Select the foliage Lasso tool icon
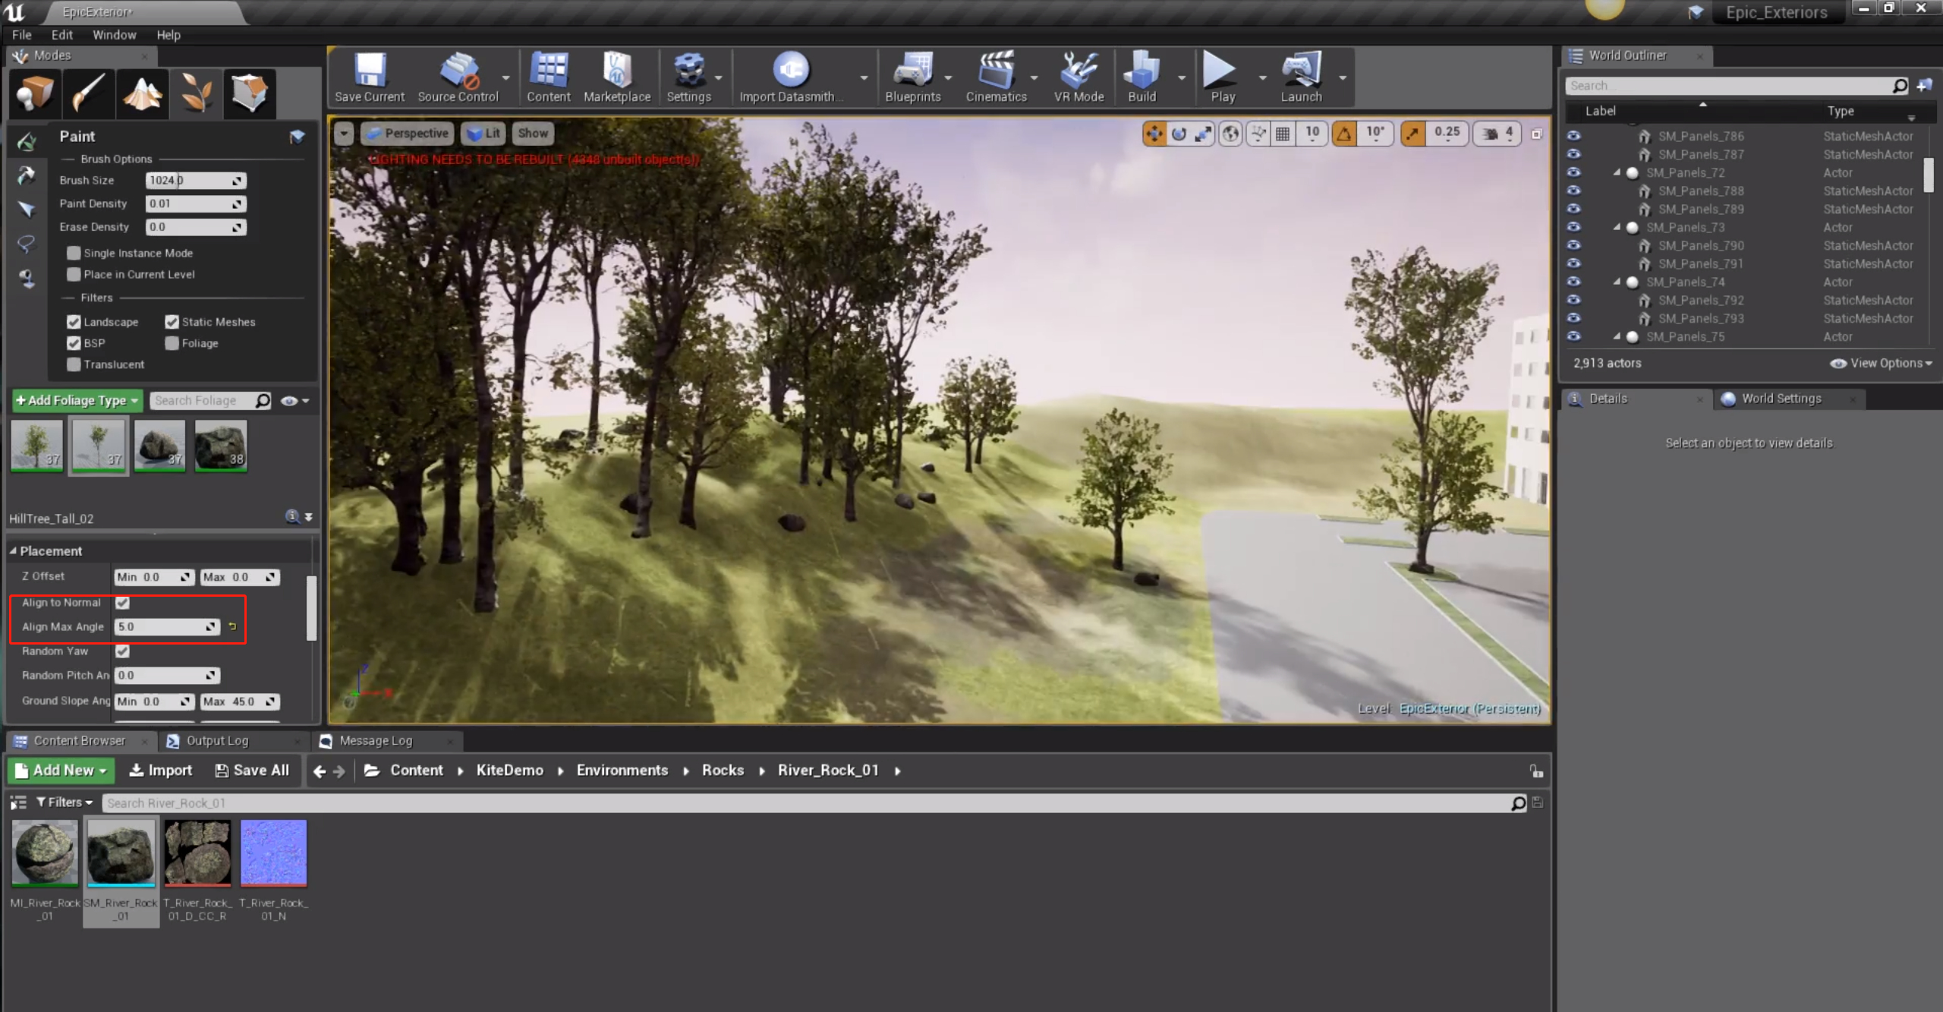 click(x=27, y=244)
